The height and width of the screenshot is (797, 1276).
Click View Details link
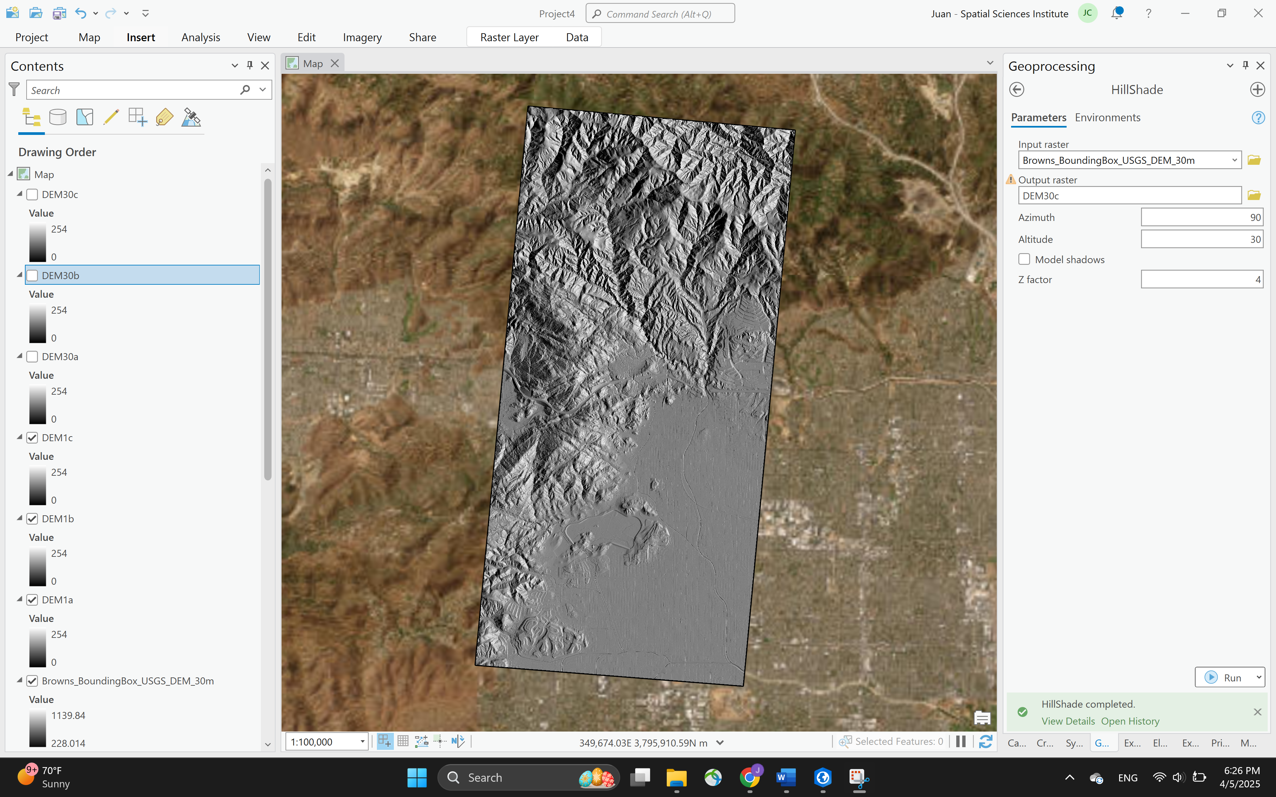click(1068, 721)
